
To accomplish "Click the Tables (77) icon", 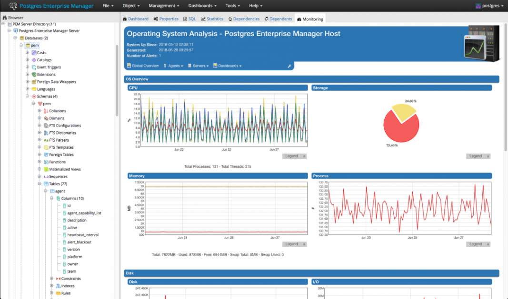I will click(x=46, y=184).
